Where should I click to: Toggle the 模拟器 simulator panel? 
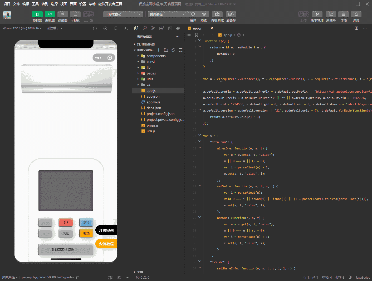click(x=37, y=14)
